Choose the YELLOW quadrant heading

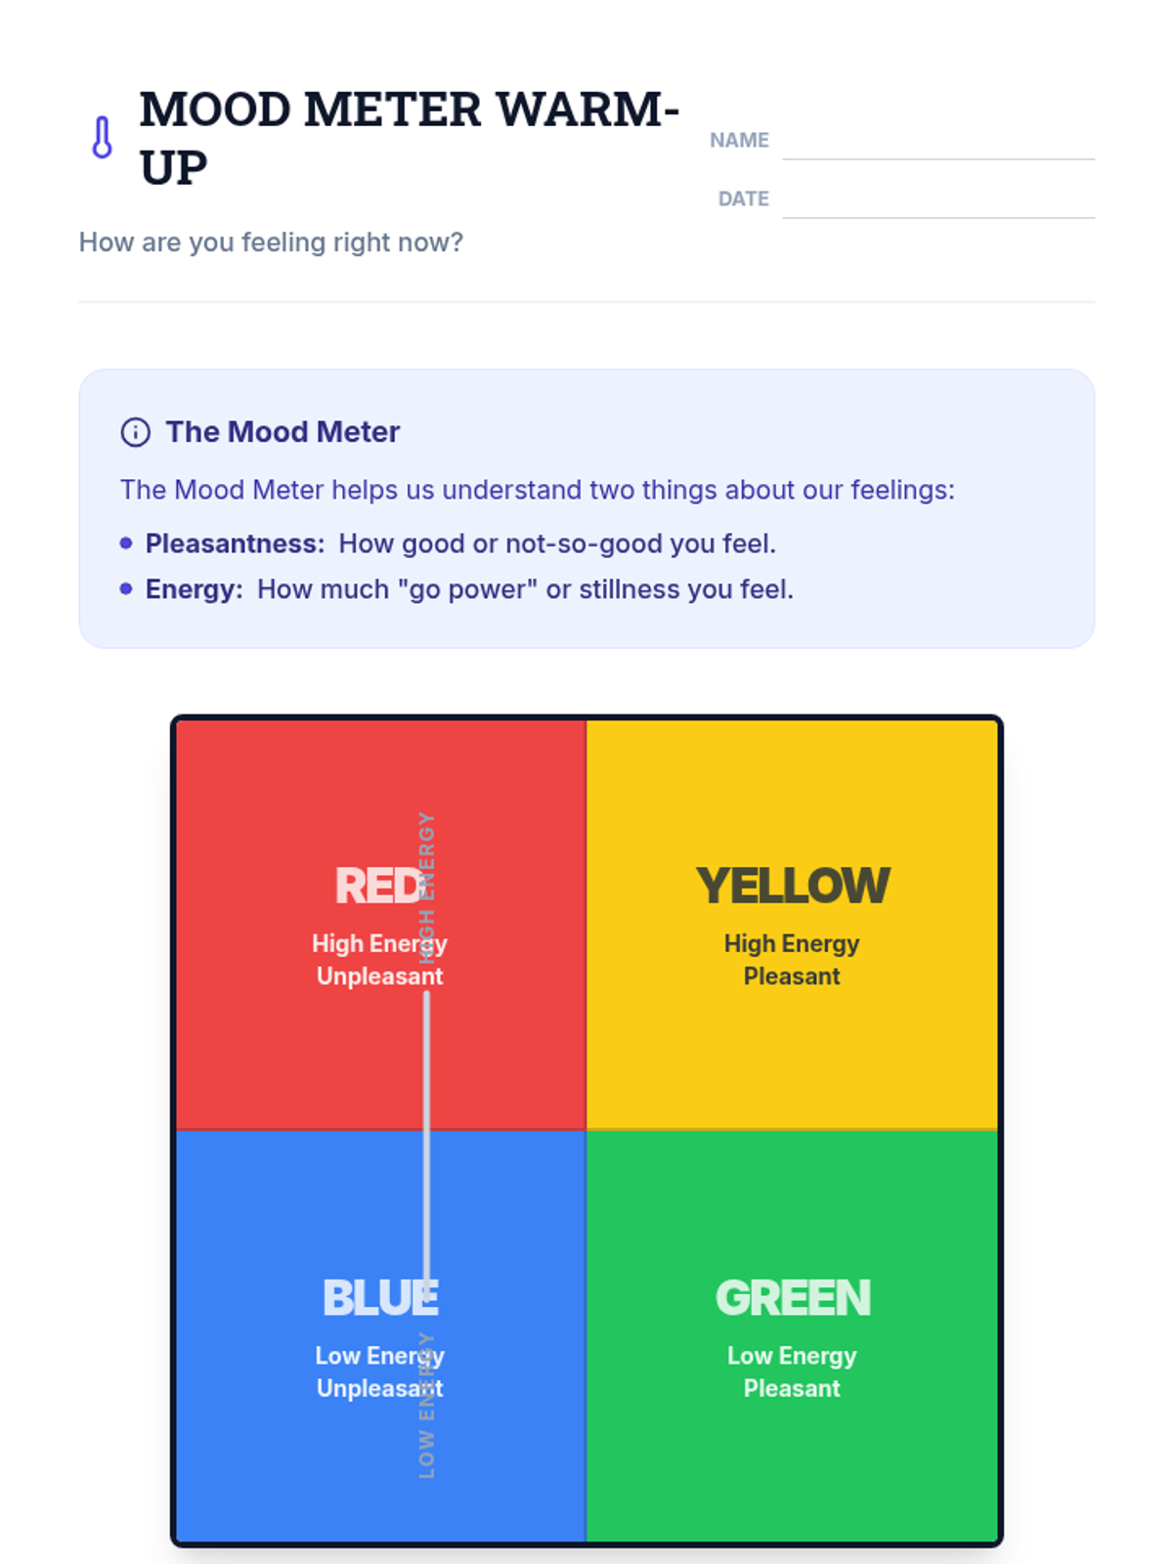tap(792, 887)
